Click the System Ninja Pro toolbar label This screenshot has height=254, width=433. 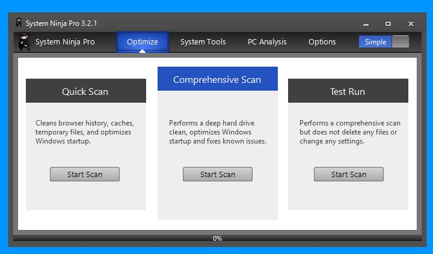(65, 42)
